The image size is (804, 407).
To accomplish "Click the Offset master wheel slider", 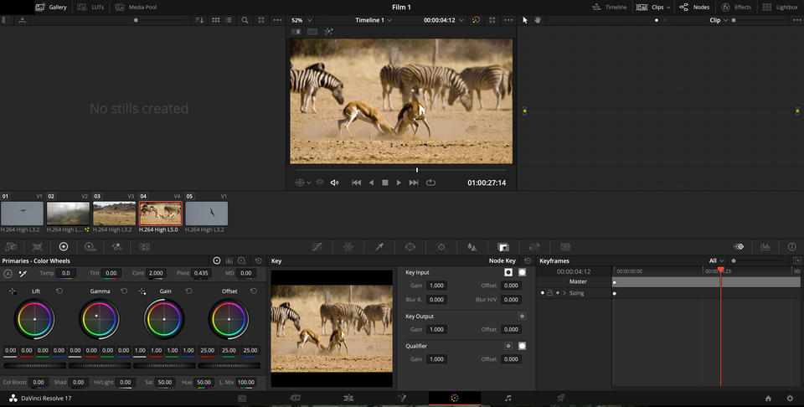I will coord(229,365).
